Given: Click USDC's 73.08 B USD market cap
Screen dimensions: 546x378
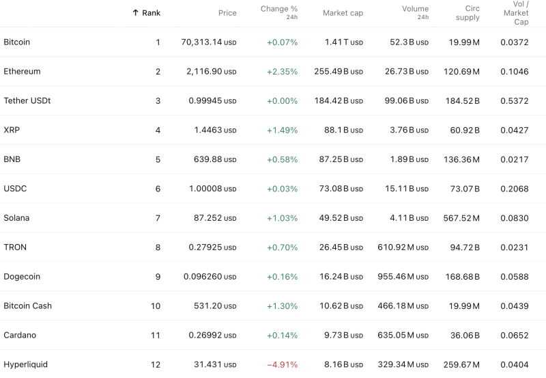Looking at the screenshot, I should [x=341, y=189].
